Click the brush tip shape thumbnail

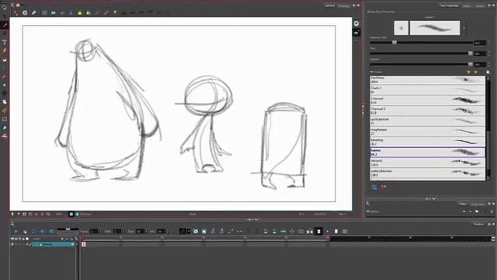click(401, 28)
